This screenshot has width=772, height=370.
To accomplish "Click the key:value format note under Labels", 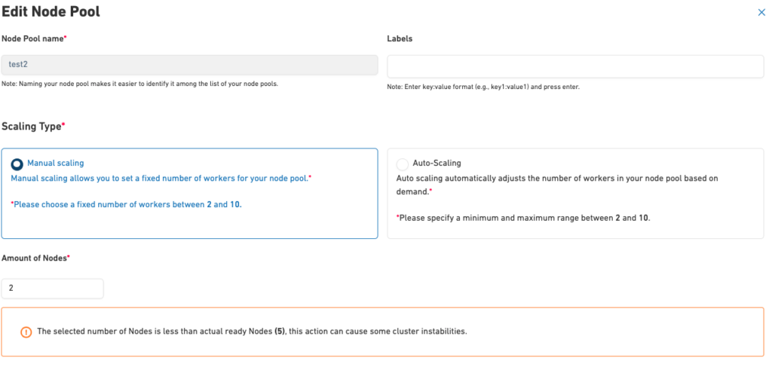I will pos(482,87).
